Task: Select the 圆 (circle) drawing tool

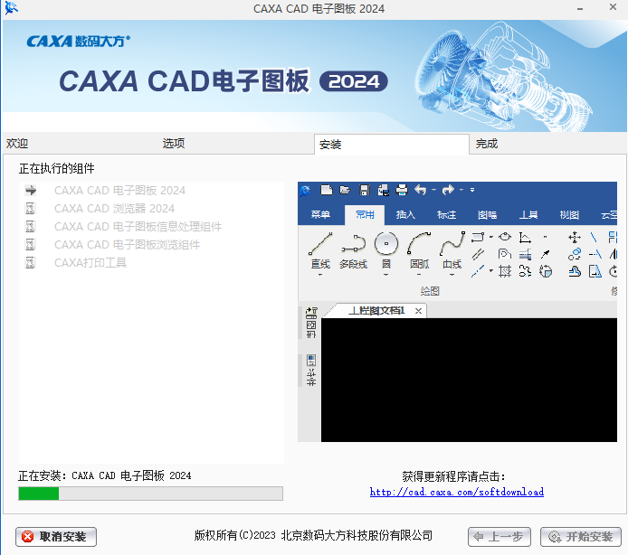Action: pos(386,243)
